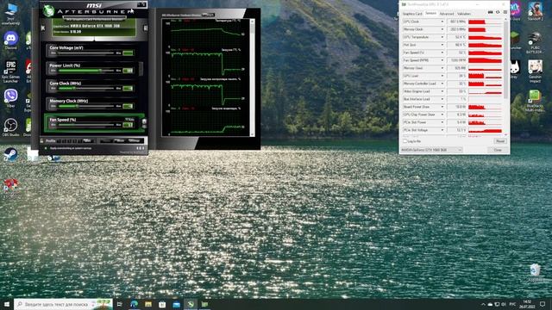Adjust the Fan Speed slider in Afterburner
552x310 pixels.
86,125
